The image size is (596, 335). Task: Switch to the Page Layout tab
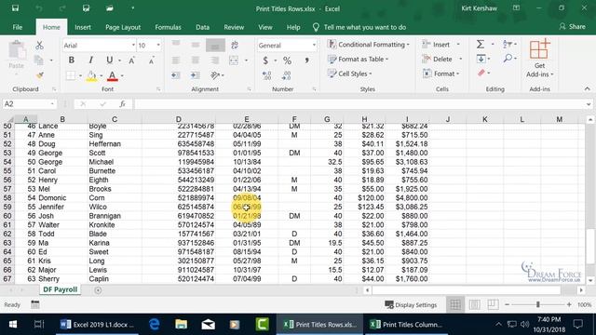coord(123,27)
